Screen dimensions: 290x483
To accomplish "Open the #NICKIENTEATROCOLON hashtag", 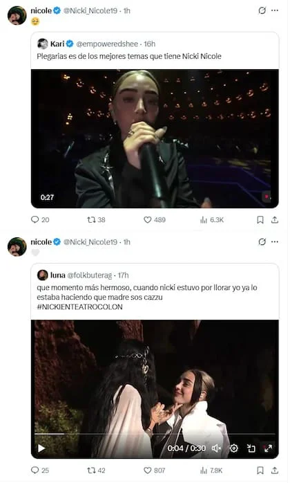I will click(79, 307).
